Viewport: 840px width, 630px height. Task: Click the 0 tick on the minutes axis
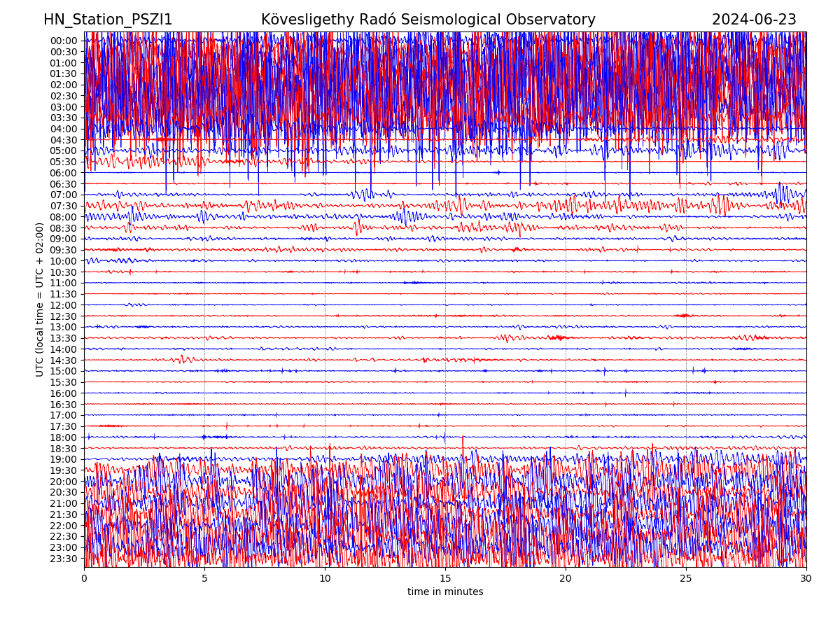pos(84,579)
